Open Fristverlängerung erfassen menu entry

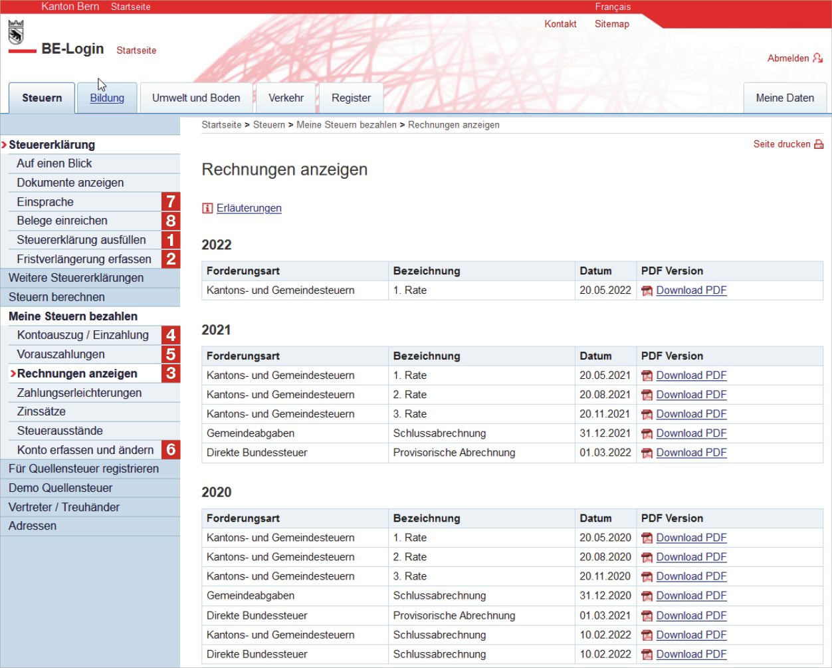tap(84, 259)
